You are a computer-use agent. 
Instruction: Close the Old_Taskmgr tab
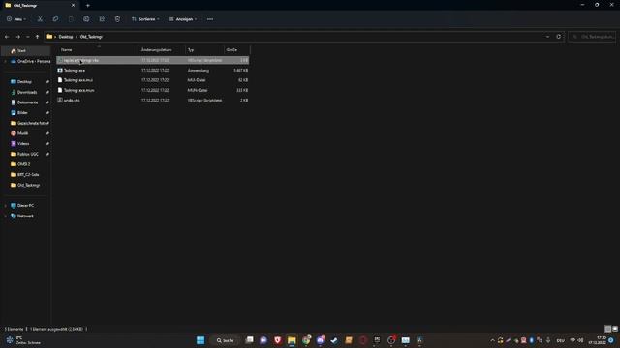click(73, 6)
